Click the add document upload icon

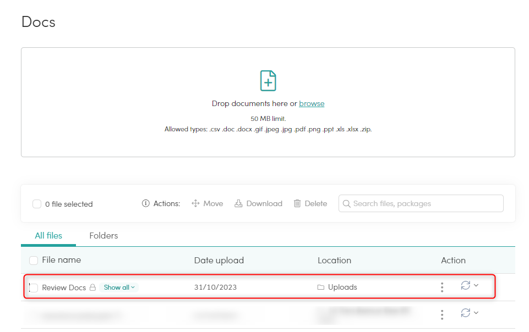(268, 81)
